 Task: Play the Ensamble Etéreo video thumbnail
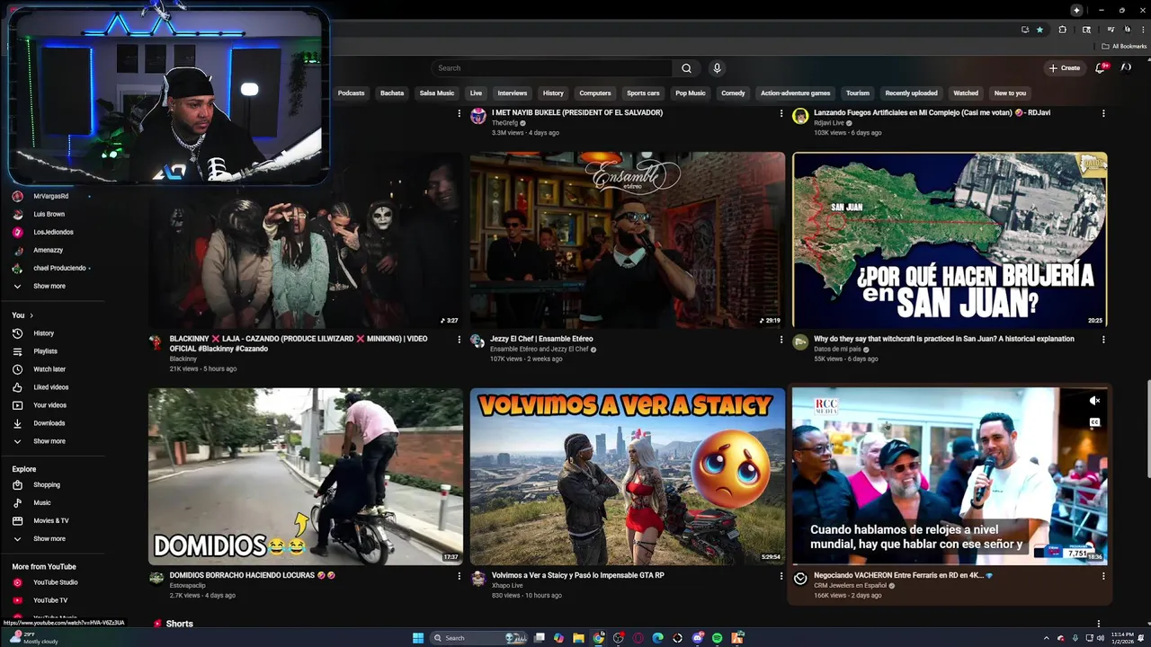point(628,240)
